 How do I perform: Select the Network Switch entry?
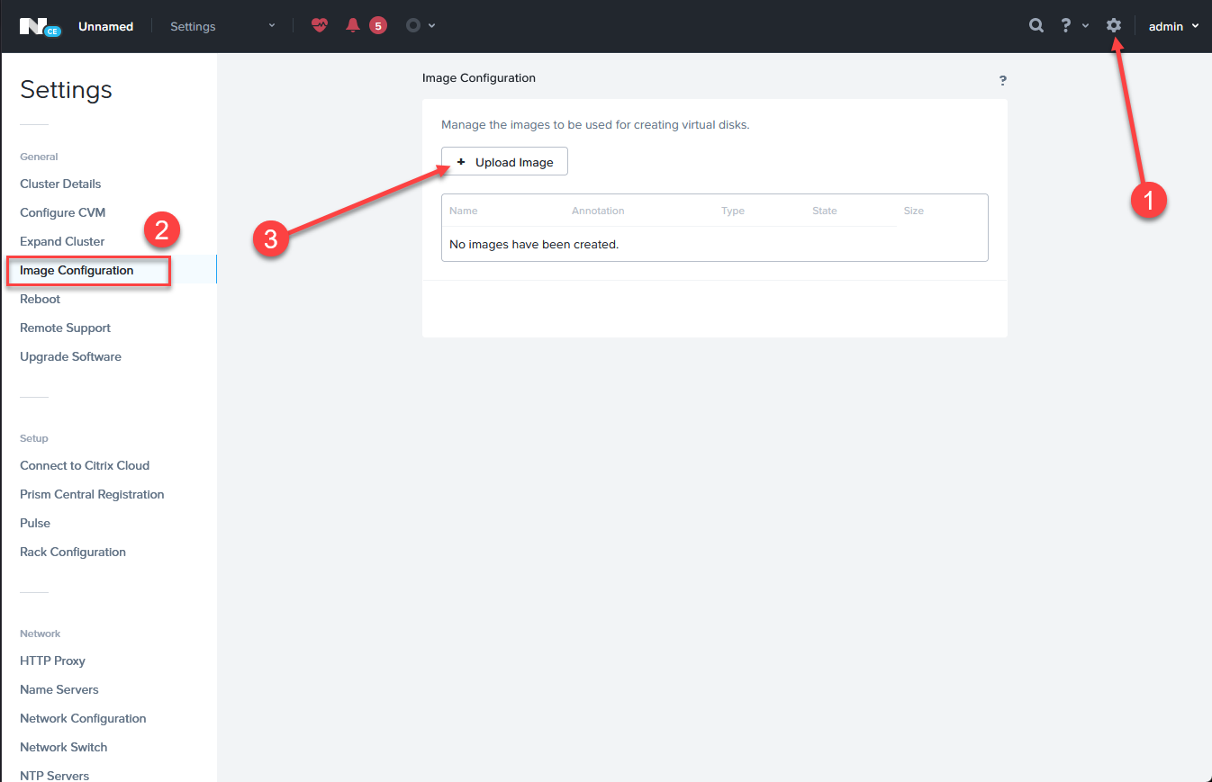click(x=63, y=747)
